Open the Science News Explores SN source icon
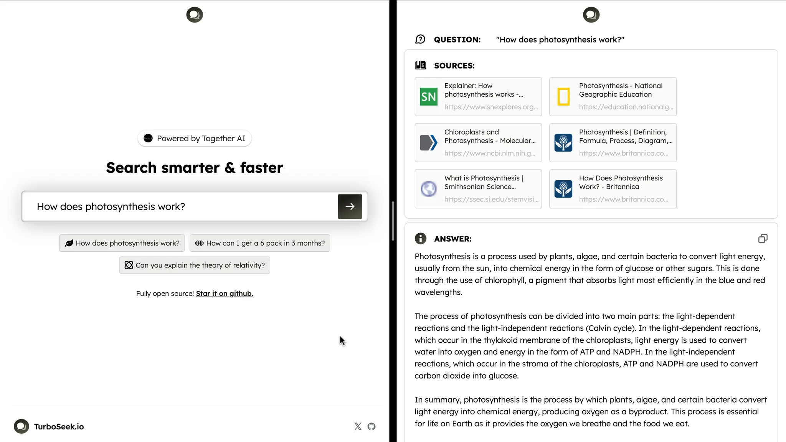 pos(429,97)
